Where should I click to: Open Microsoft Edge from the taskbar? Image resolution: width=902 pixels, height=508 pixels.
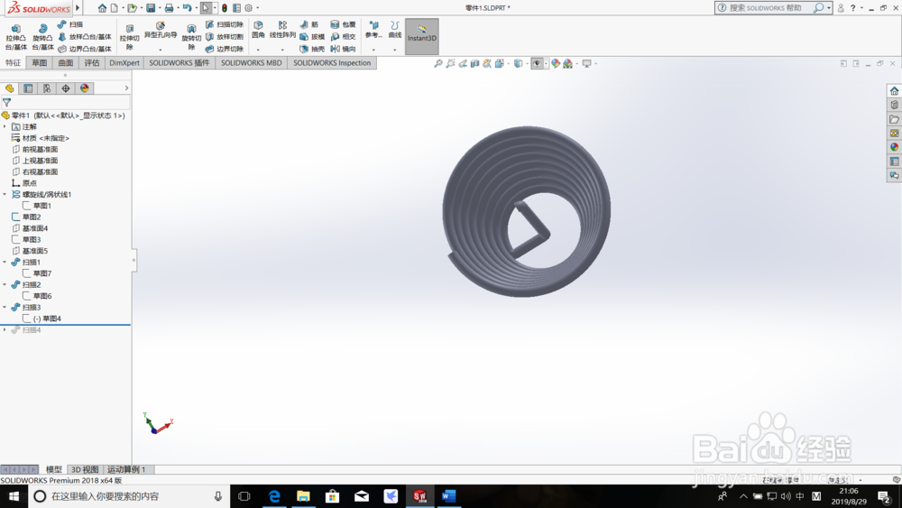click(274, 496)
